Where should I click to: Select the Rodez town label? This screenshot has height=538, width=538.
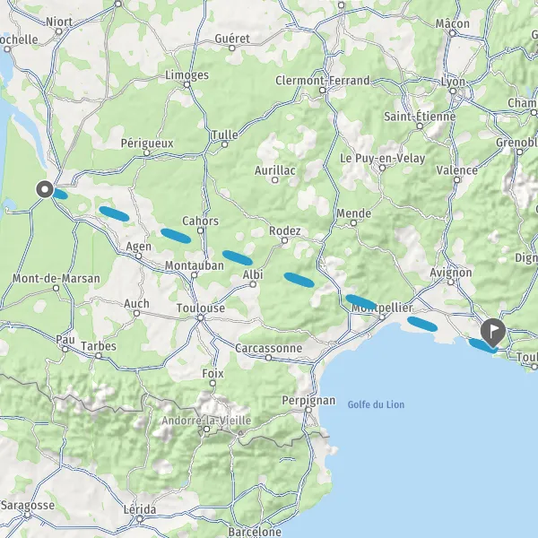tap(285, 230)
